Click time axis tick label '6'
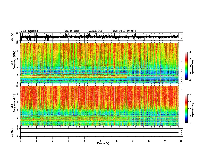Image resolution: width=204 pixels, height=158 pixels. point(117,141)
